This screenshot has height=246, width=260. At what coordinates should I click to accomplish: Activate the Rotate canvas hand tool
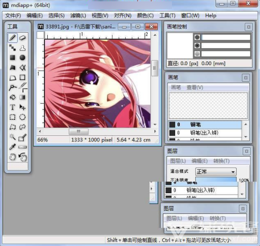click(x=22, y=157)
